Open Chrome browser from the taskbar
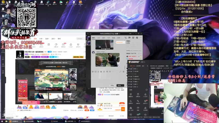 point(30,121)
